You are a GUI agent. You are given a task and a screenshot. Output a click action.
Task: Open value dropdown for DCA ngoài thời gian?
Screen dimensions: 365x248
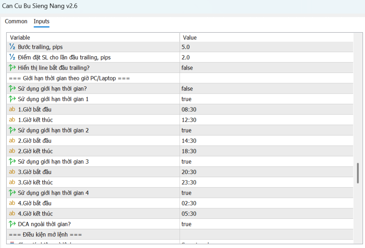coord(266,224)
